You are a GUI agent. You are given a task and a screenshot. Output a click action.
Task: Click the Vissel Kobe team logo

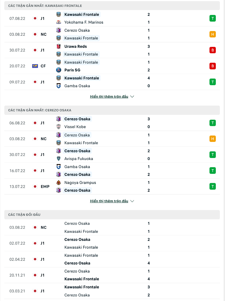(x=59, y=127)
